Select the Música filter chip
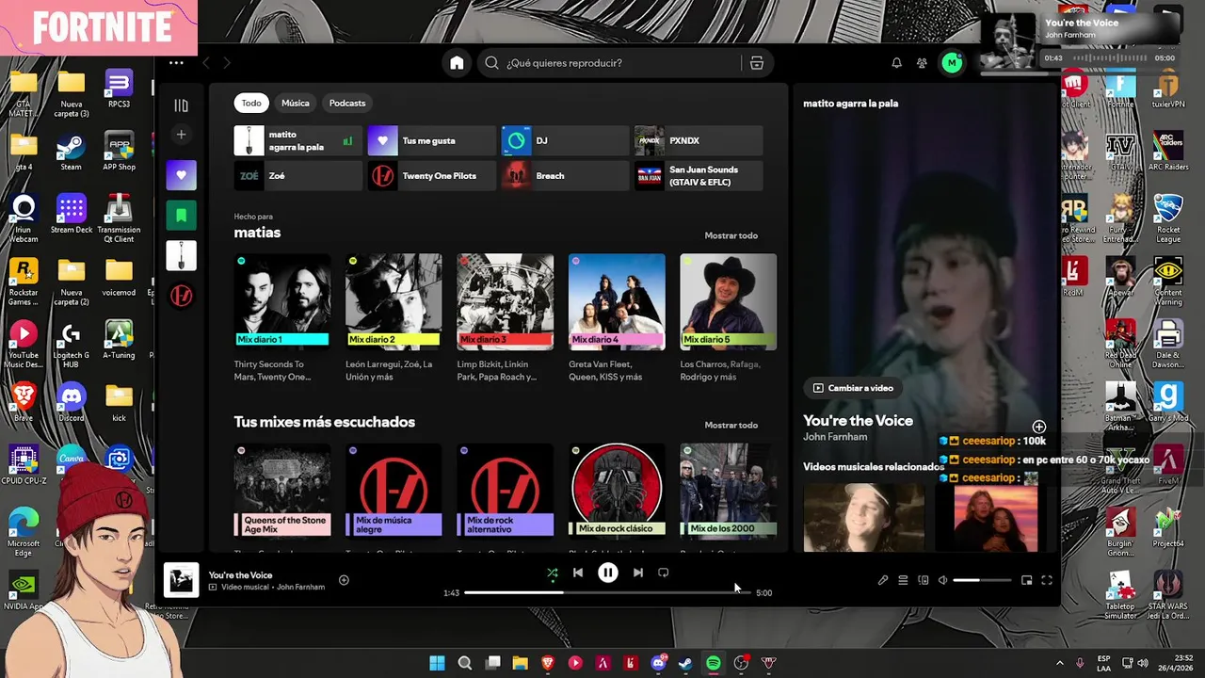The height and width of the screenshot is (678, 1205). point(296,103)
